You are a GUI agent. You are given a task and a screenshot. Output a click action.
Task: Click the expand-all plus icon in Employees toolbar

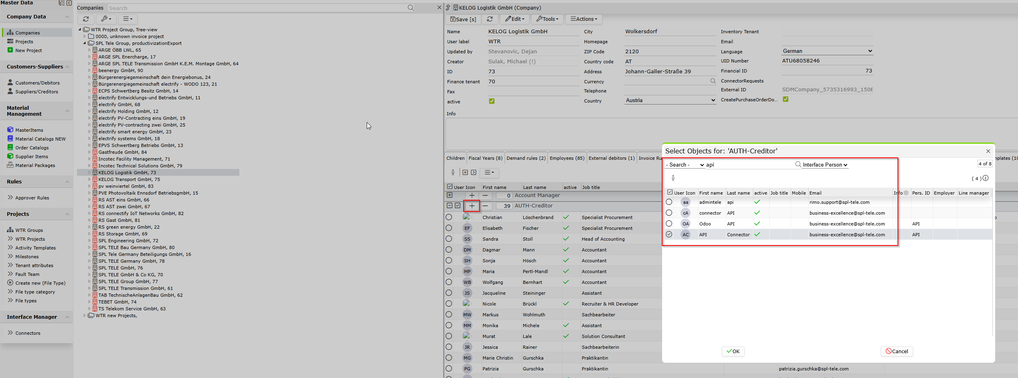coord(465,173)
